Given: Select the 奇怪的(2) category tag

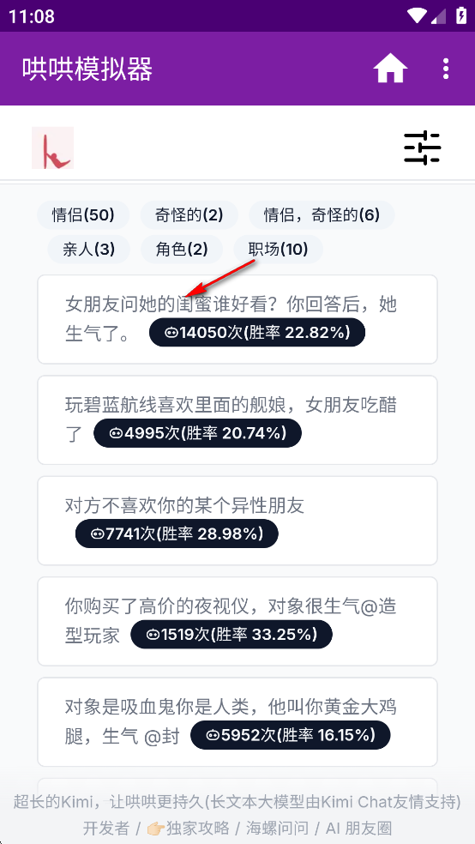Looking at the screenshot, I should click(189, 215).
